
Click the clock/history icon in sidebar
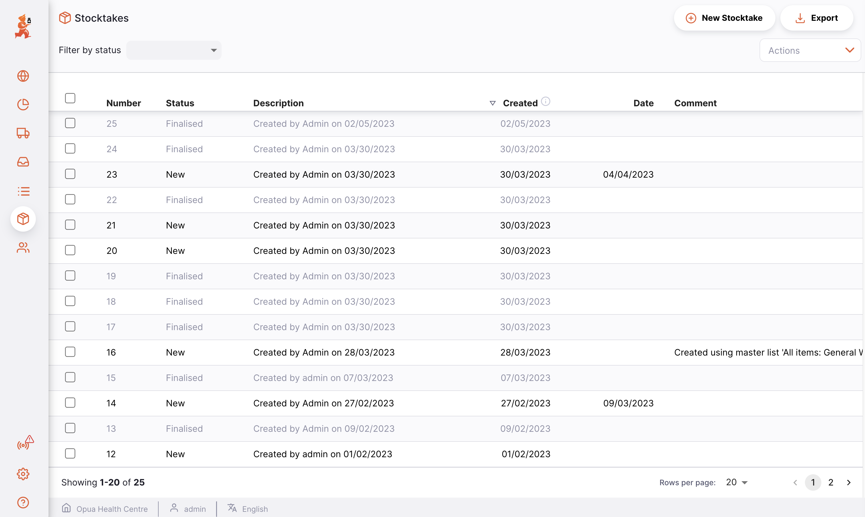pos(23,104)
